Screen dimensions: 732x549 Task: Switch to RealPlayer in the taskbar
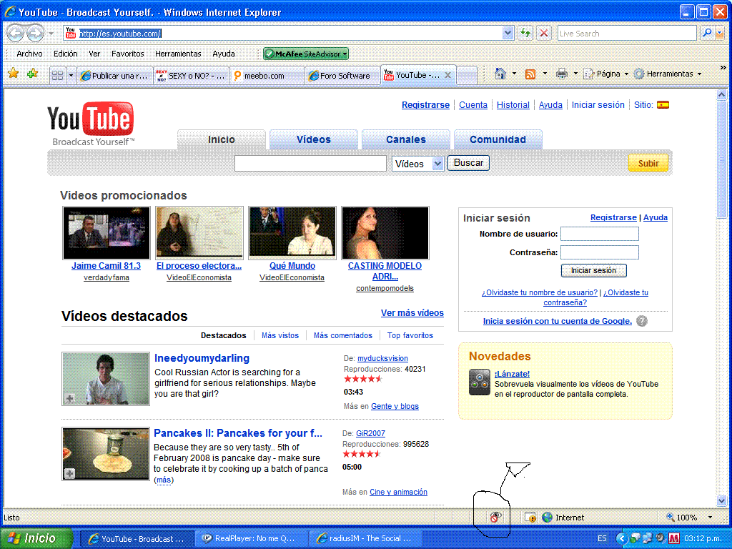click(x=251, y=538)
